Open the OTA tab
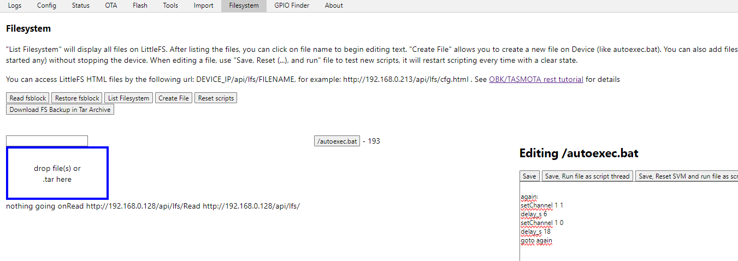This screenshot has height=261, width=738. [x=111, y=5]
